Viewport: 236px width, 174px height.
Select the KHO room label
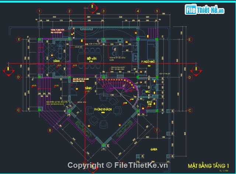(x=149, y=102)
